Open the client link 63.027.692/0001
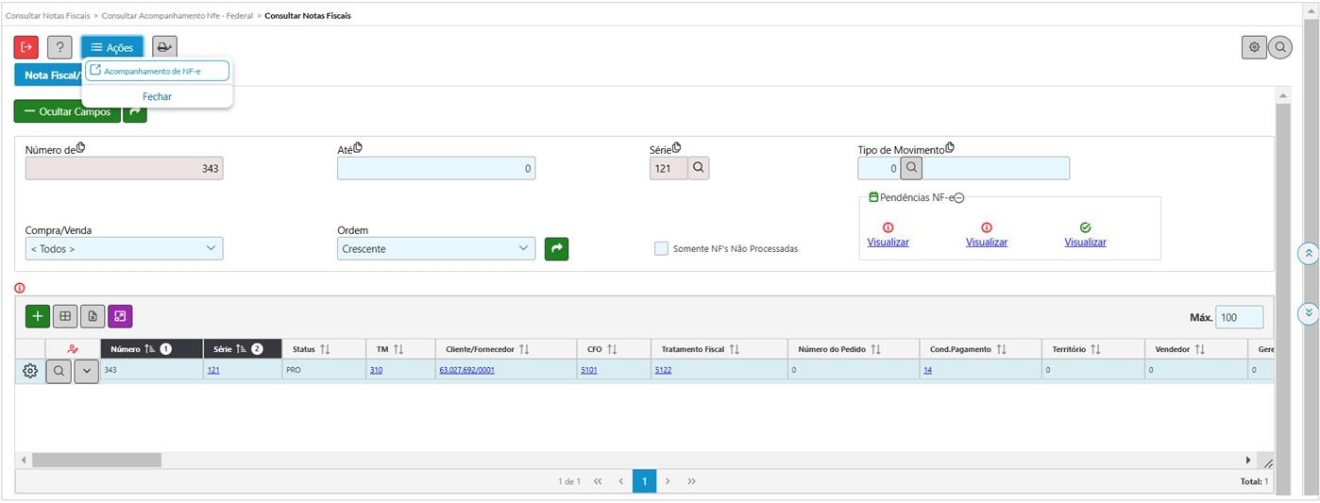1320x503 pixels. tap(466, 371)
